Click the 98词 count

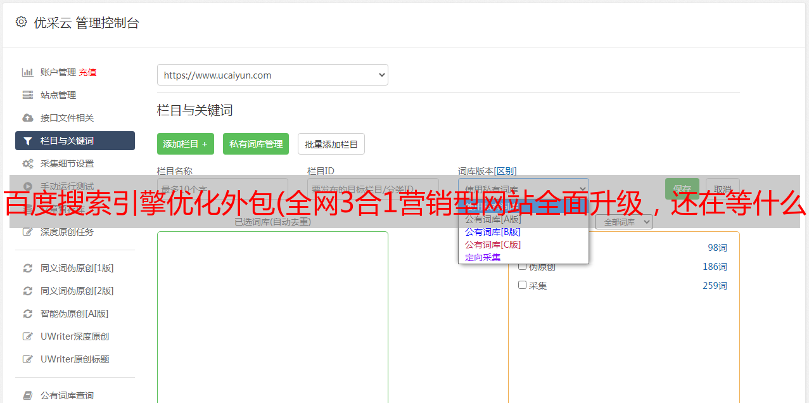pyautogui.click(x=717, y=248)
